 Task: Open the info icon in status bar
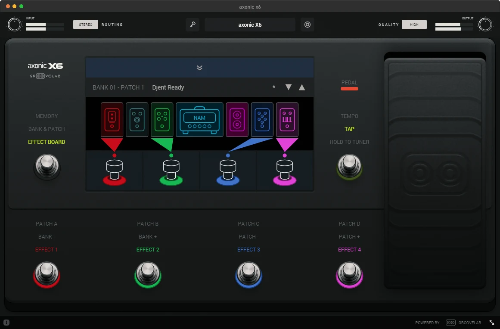(x=6, y=322)
